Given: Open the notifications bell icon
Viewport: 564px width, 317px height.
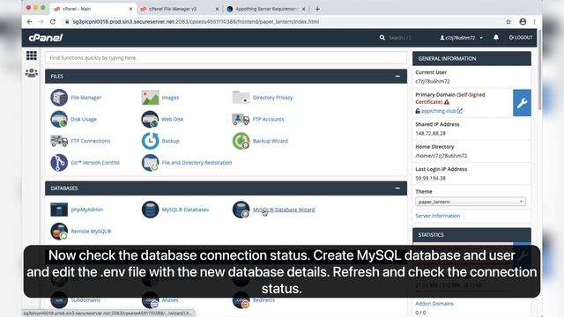Looking at the screenshot, I should [496, 37].
